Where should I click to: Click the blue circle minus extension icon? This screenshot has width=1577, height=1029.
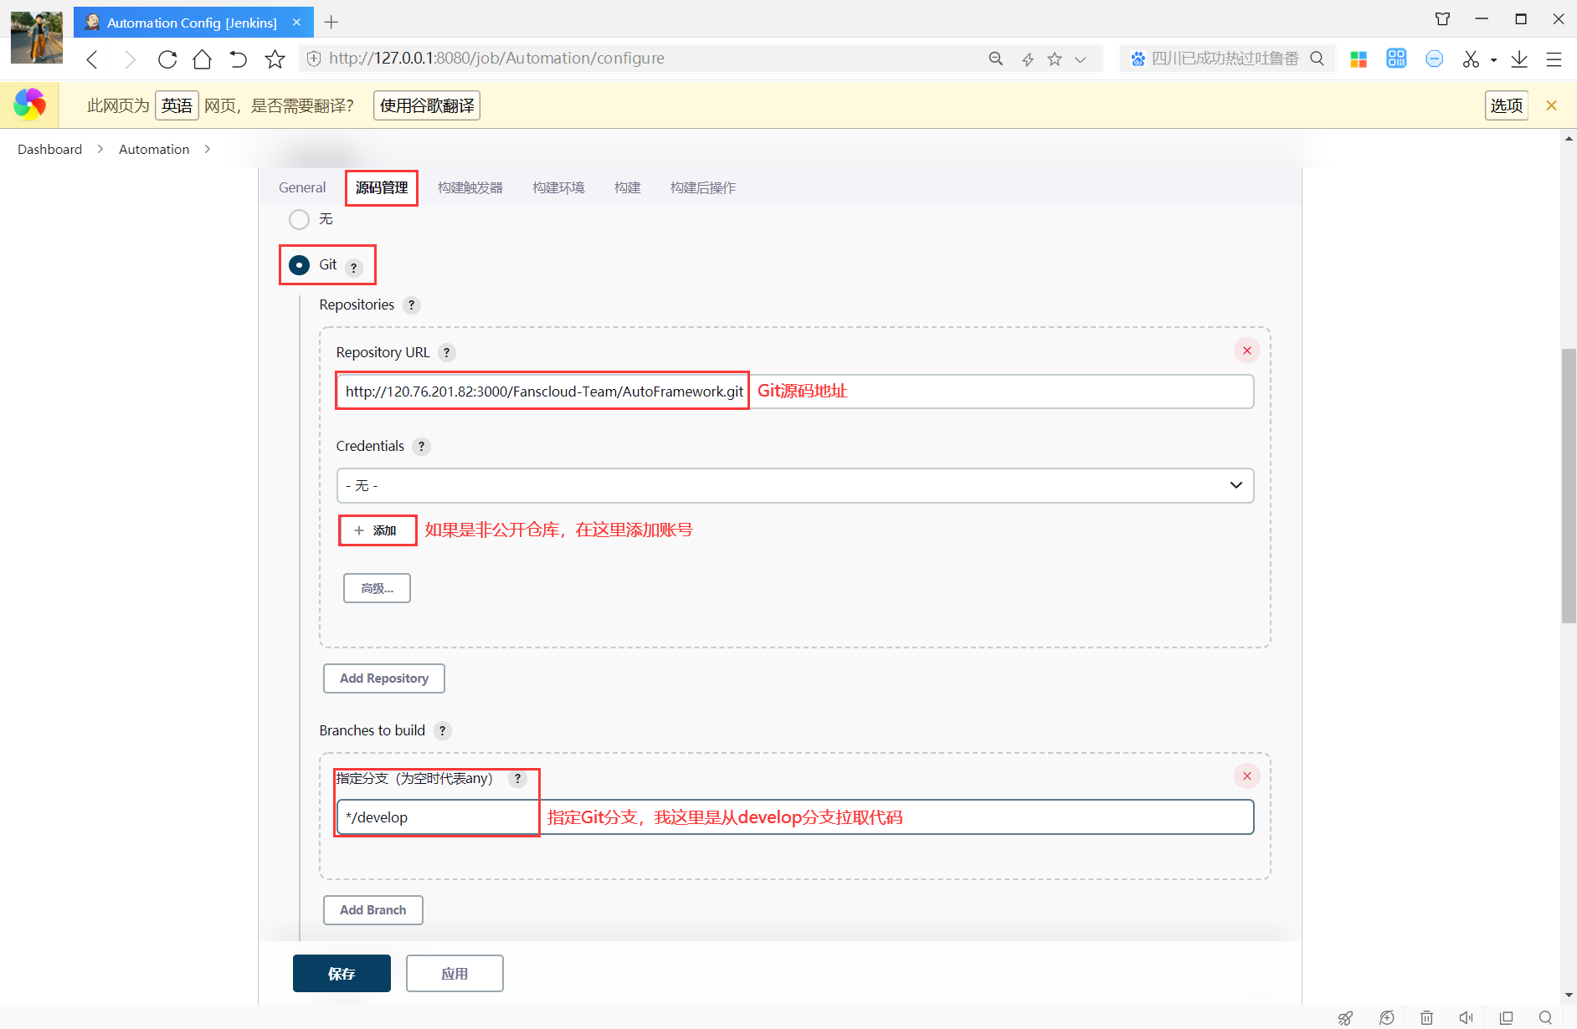(x=1434, y=59)
